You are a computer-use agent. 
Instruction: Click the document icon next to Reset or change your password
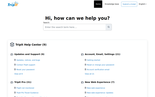tap(86, 65)
